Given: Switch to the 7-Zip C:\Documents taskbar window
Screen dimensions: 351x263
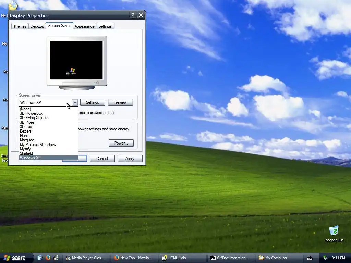Looking at the screenshot, I should pyautogui.click(x=231, y=258).
